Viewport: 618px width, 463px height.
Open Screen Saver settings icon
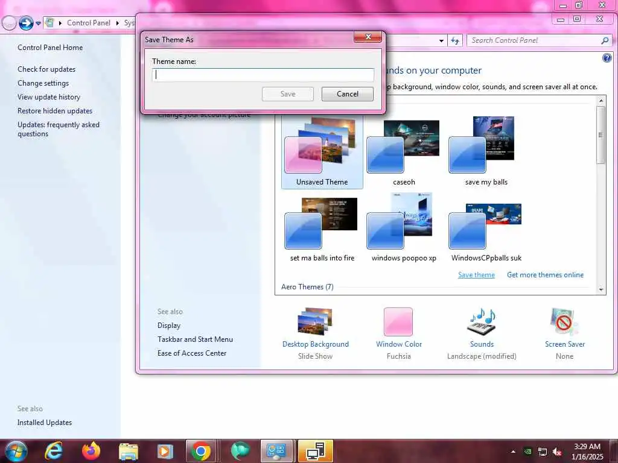[564, 322]
